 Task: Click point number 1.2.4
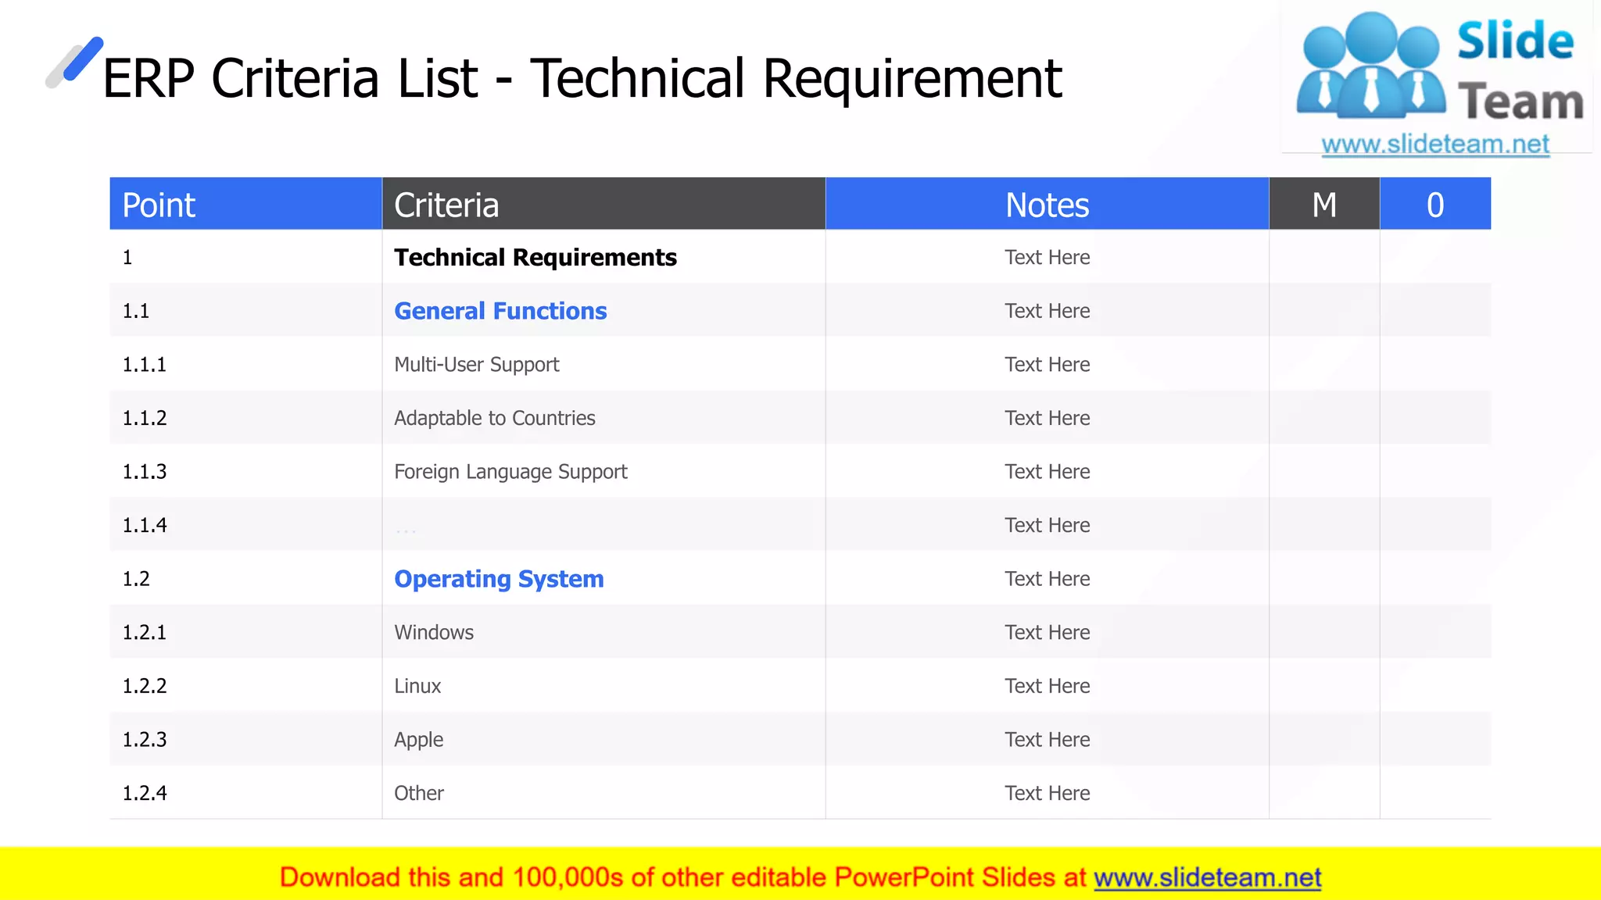[145, 793]
